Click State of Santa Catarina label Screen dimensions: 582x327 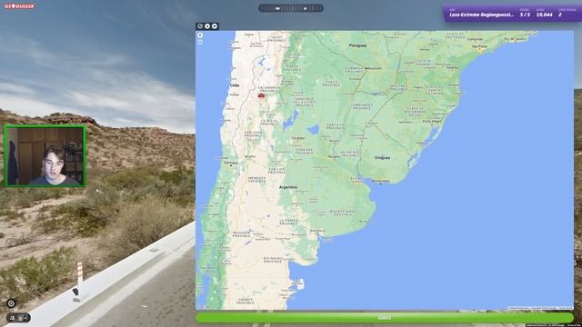(x=435, y=90)
